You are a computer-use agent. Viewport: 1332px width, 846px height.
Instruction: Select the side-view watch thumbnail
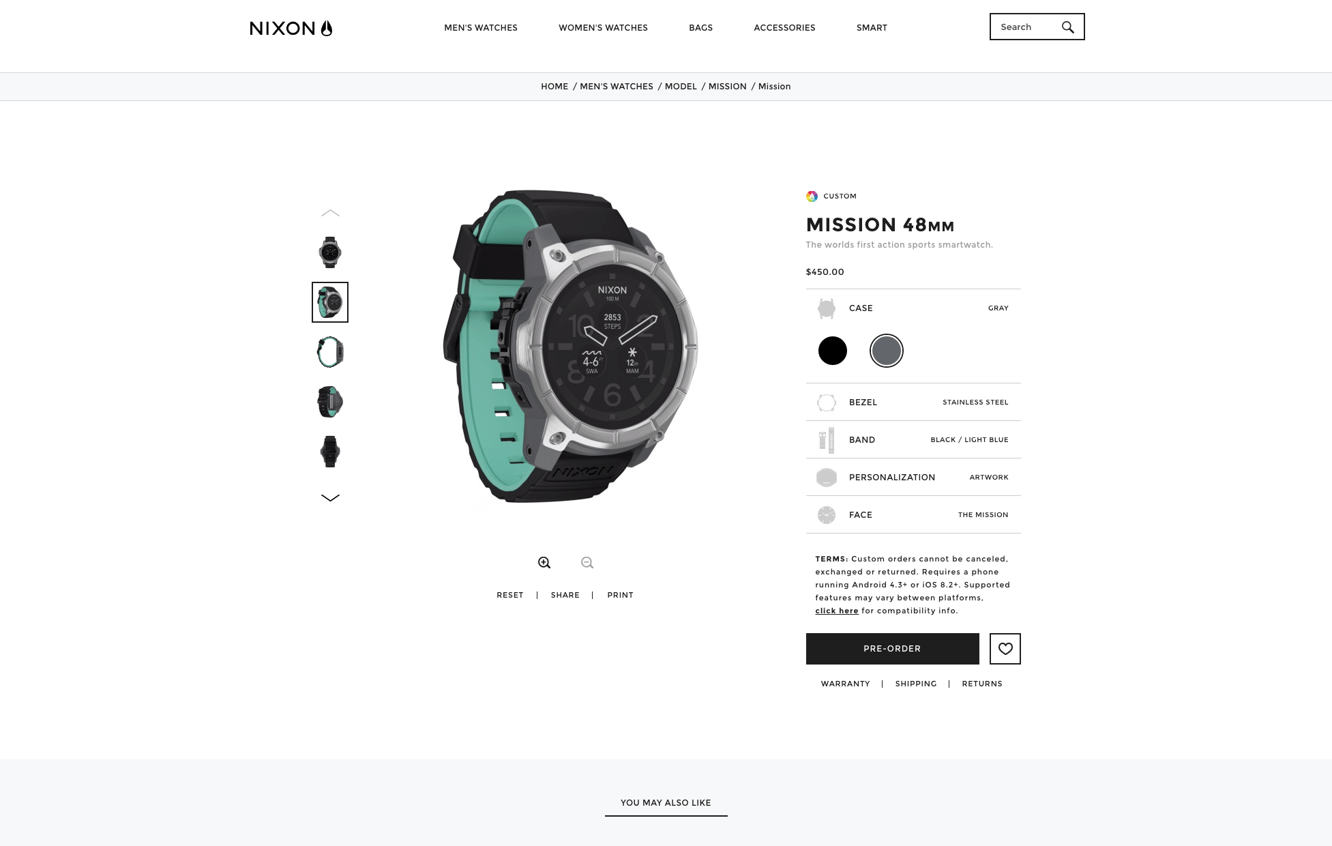[x=330, y=352]
